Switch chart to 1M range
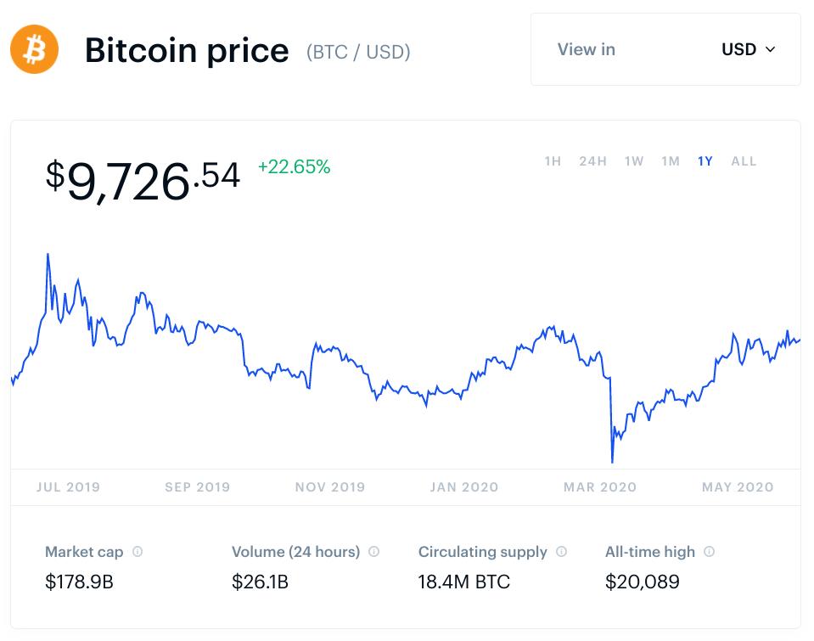The height and width of the screenshot is (641, 814). (x=671, y=161)
